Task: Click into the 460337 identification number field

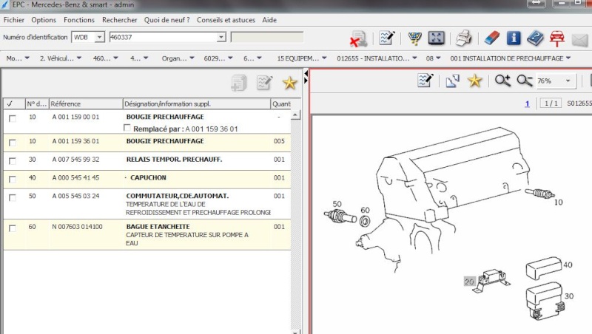Action: click(163, 37)
